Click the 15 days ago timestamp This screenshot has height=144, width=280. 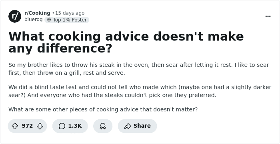[x=70, y=13]
